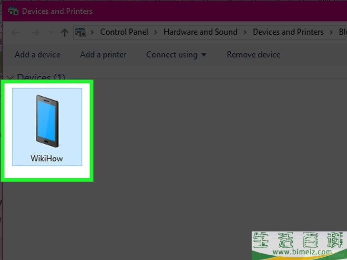This screenshot has height=260, width=347.
Task: Click the WikiHow device name label
Action: pos(47,159)
